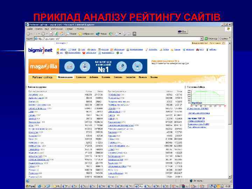Click the Mail envelope toolbar icon

tap(117, 34)
